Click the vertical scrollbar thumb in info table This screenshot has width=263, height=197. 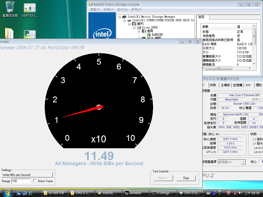[x=254, y=36]
